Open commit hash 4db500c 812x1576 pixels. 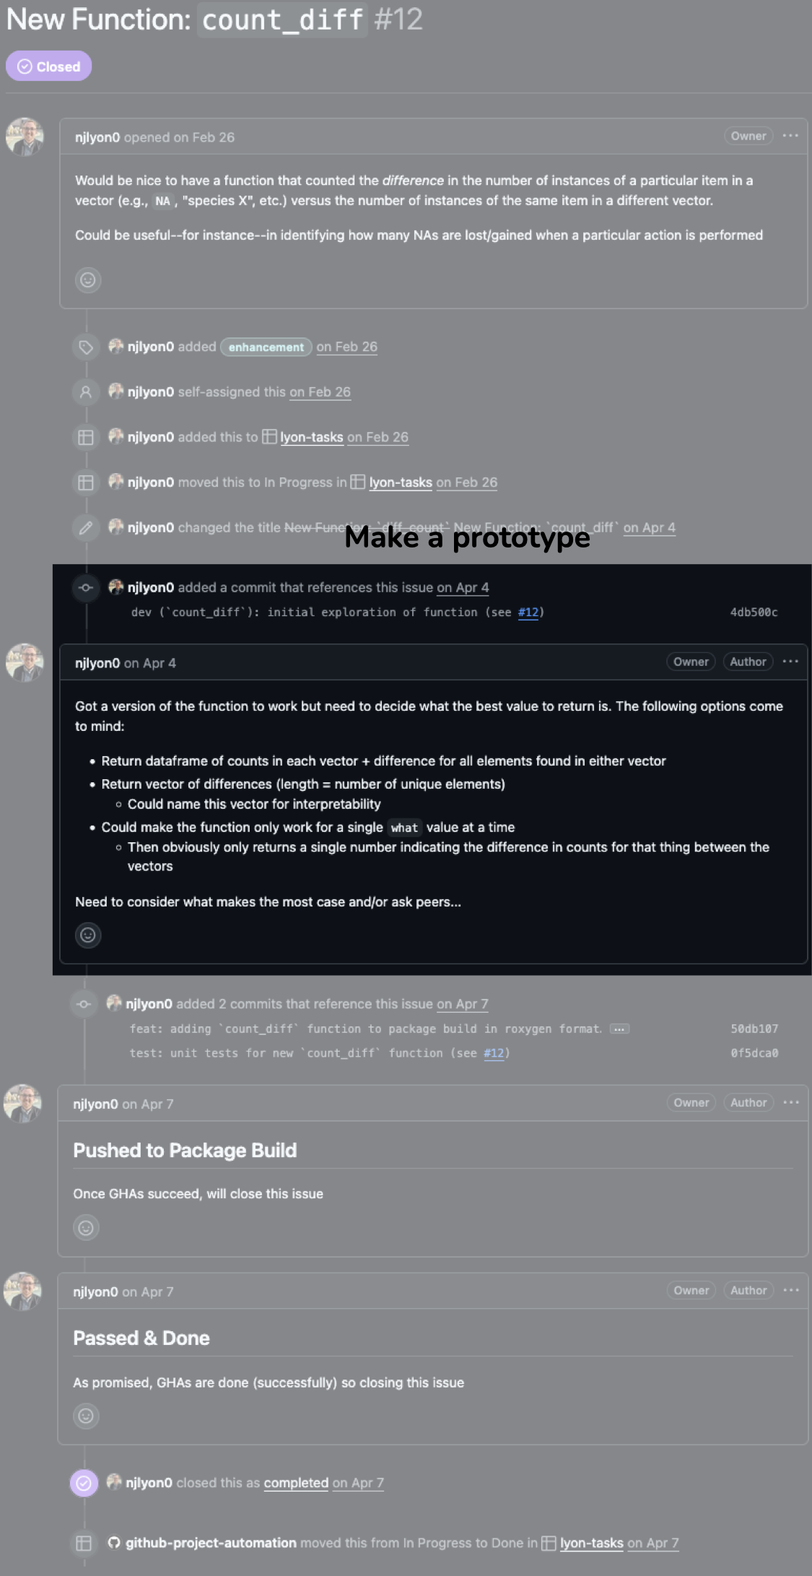(754, 612)
